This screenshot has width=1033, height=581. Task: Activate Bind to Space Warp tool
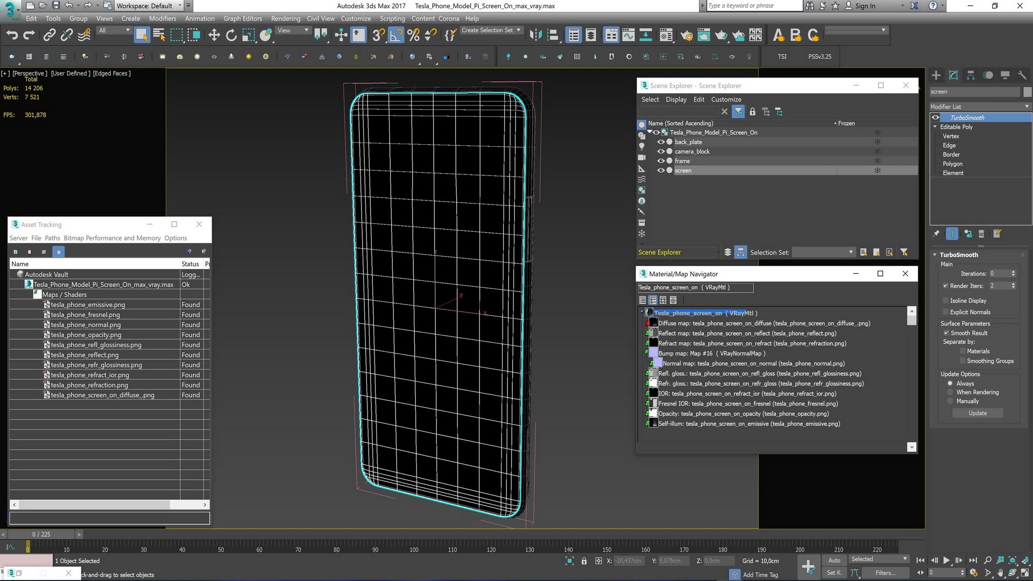tap(84, 36)
